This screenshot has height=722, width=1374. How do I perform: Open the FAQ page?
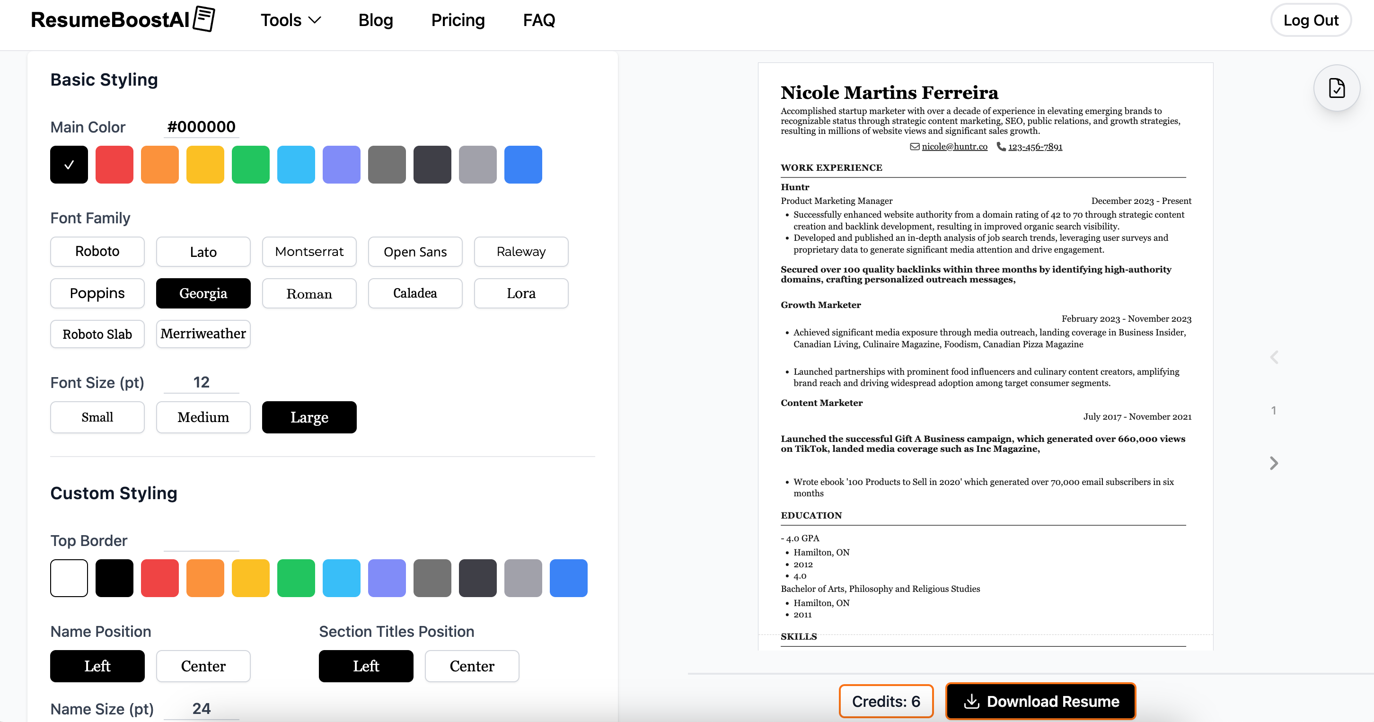(539, 20)
